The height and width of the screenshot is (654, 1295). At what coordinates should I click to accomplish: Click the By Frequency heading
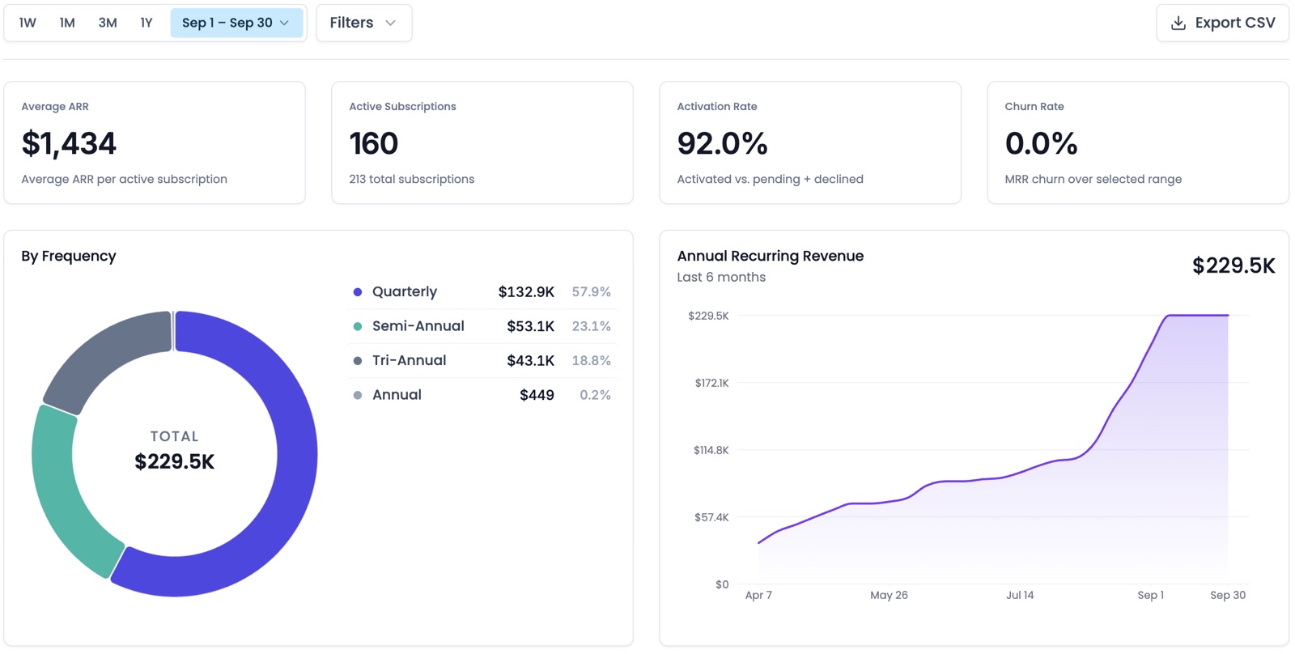(69, 256)
